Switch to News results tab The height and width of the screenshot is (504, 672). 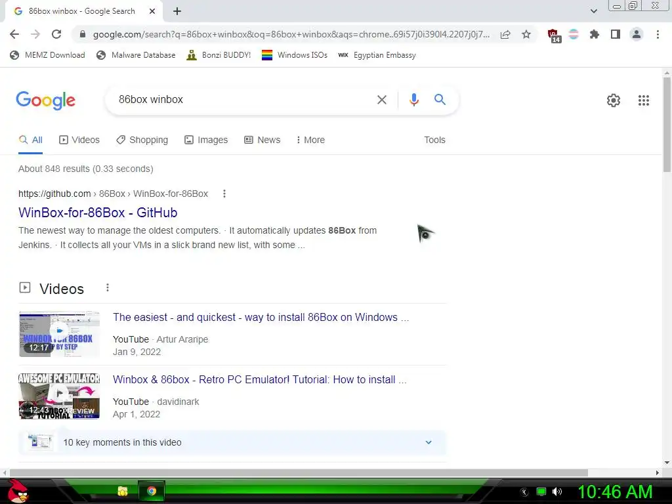click(x=262, y=140)
